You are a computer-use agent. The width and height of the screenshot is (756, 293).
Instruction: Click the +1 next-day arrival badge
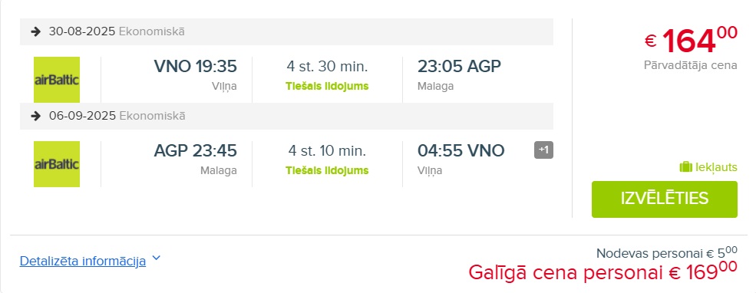543,150
